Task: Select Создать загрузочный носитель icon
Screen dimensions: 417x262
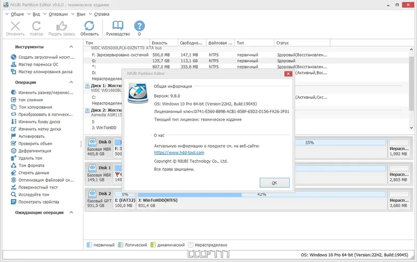Action: coord(14,57)
